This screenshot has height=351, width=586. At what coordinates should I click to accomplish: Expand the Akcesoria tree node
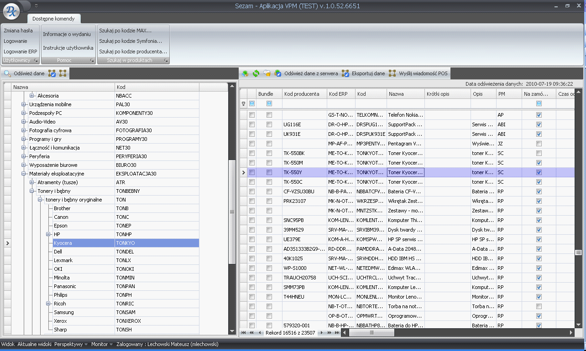32,96
